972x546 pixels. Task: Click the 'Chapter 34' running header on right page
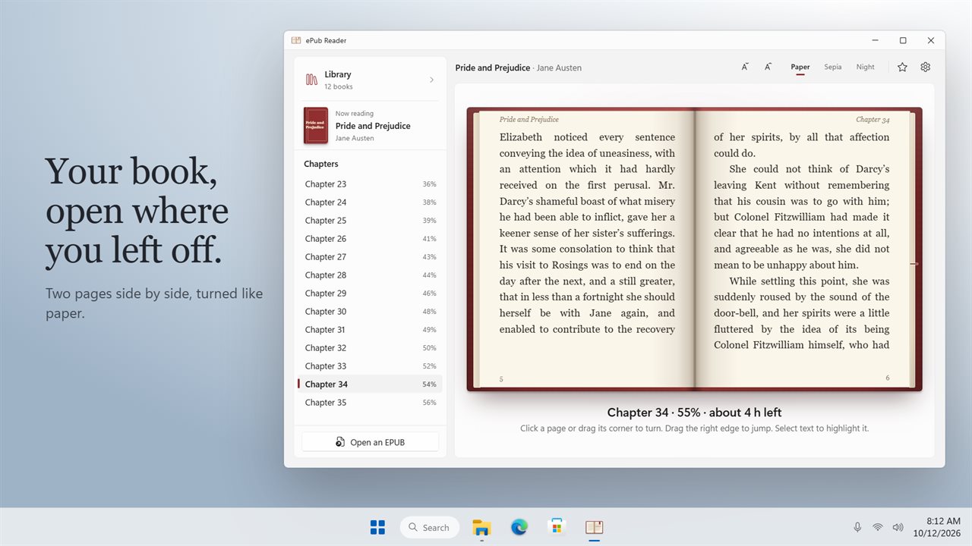(x=873, y=119)
